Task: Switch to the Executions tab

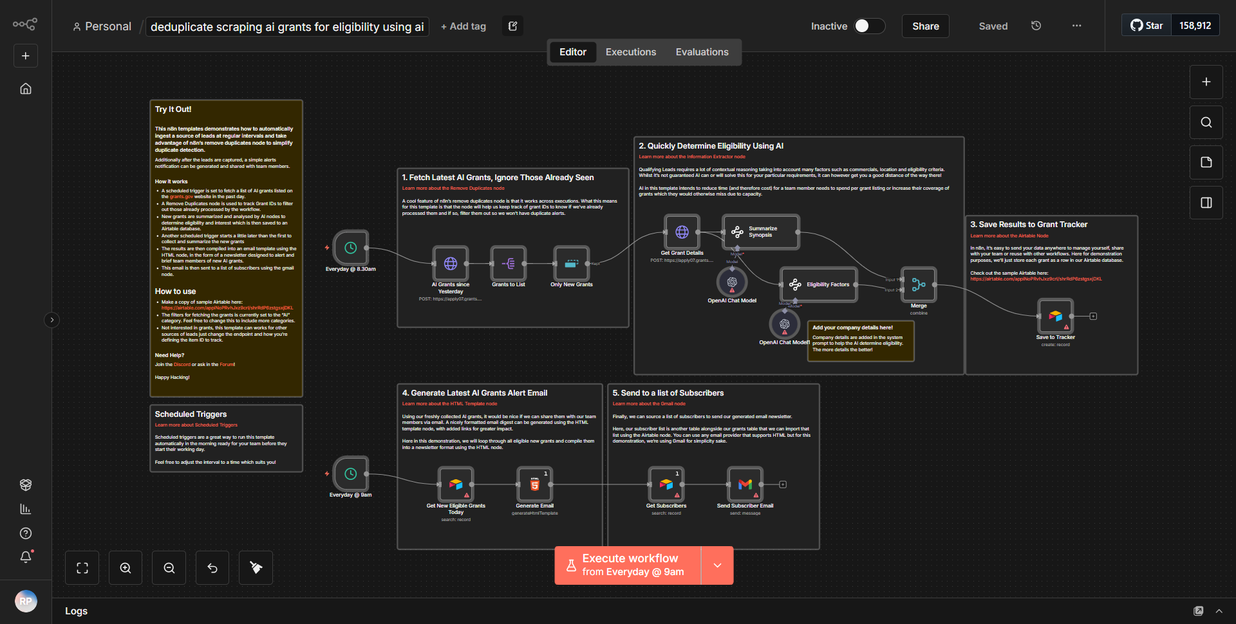Action: [x=630, y=51]
